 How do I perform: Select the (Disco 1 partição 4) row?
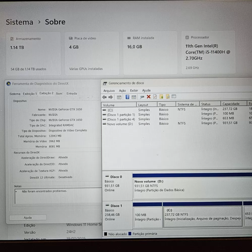177,119
